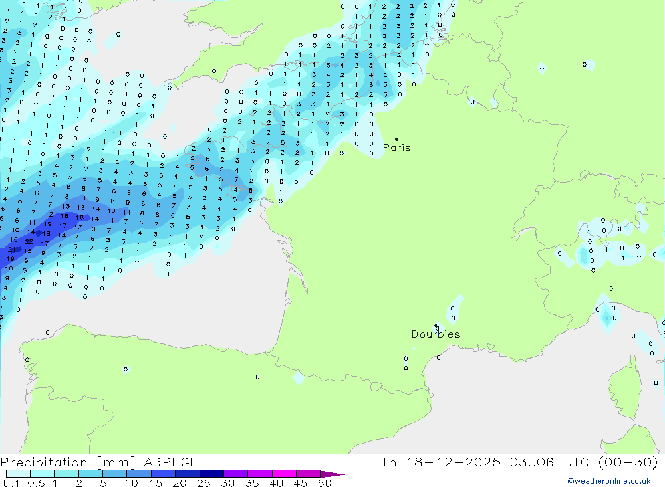Screen dimensions: 665x487
Task: Select the 0.5–1 mm legend swatch
Action: tap(42, 474)
